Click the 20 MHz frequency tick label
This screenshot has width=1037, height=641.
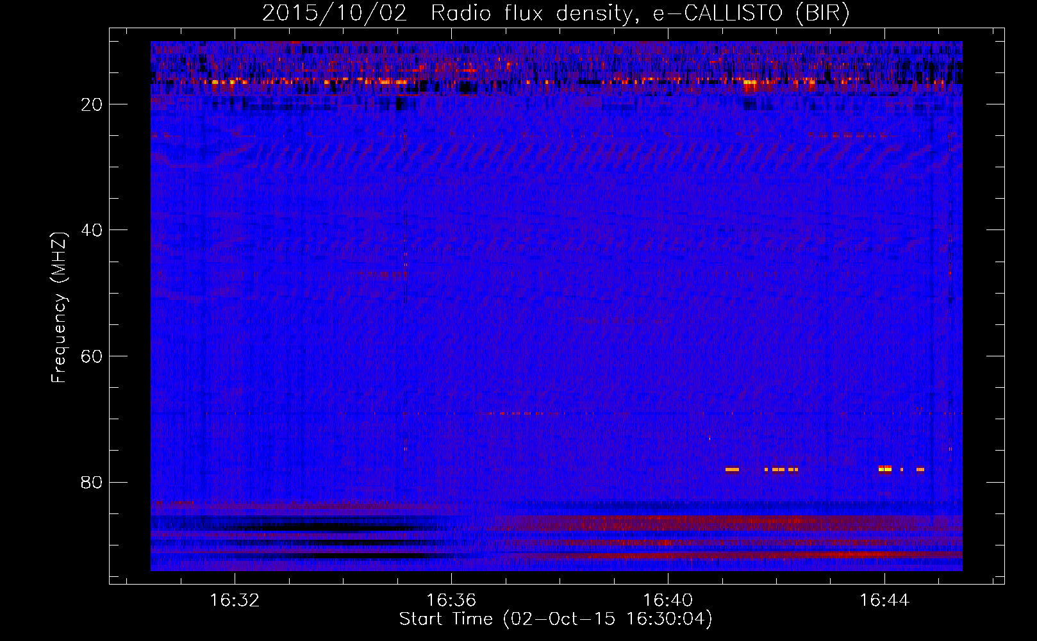click(92, 104)
